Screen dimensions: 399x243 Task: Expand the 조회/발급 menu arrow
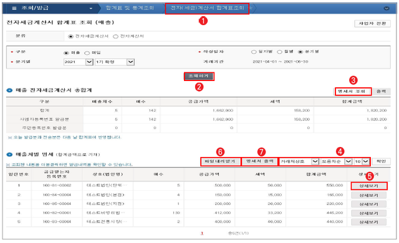click(91, 8)
